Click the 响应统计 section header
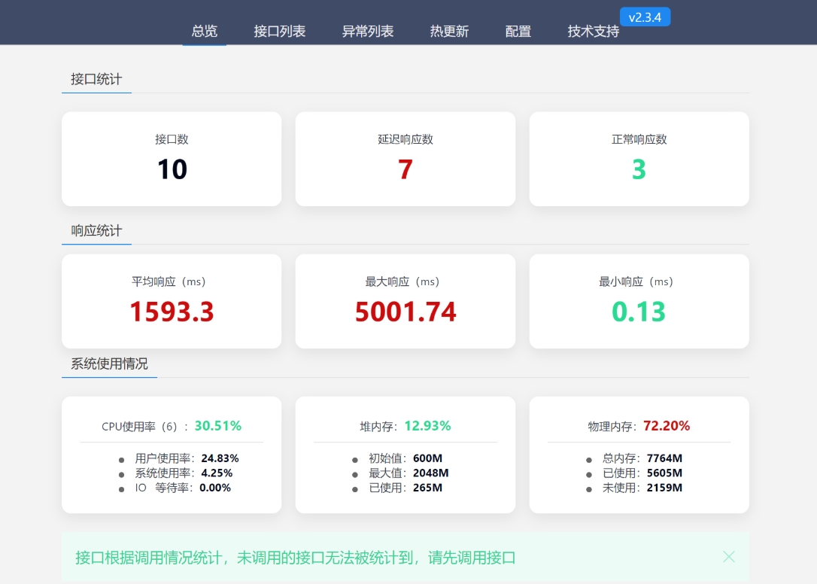The image size is (817, 584). click(x=96, y=231)
